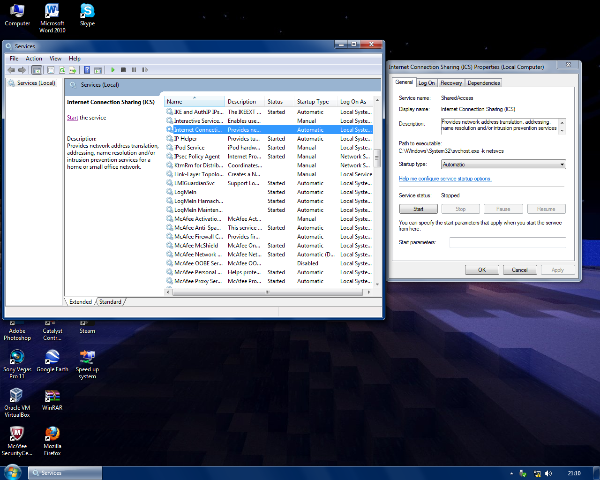Click the Start Service play icon
Image resolution: width=600 pixels, height=480 pixels.
point(113,70)
